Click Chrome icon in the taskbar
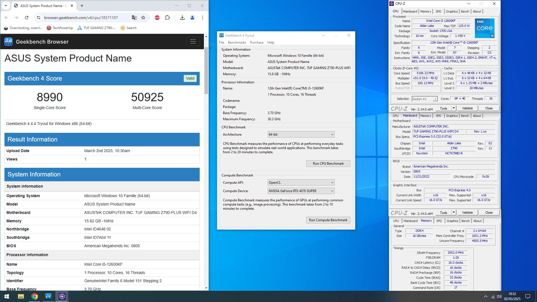537x302 pixels. point(35,296)
